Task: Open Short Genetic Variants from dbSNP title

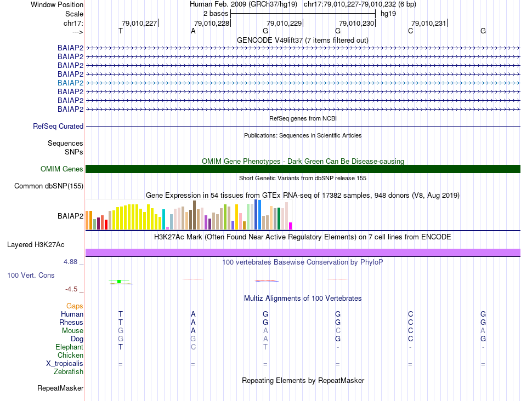Action: pyautogui.click(x=303, y=178)
